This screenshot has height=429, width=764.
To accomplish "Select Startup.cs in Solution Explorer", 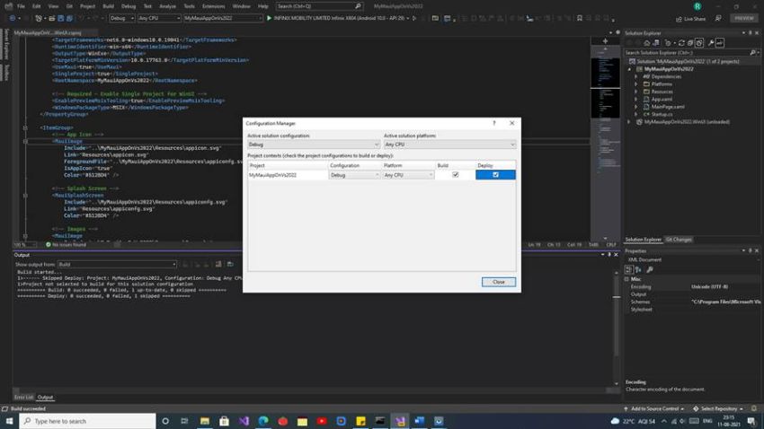I will coord(662,114).
